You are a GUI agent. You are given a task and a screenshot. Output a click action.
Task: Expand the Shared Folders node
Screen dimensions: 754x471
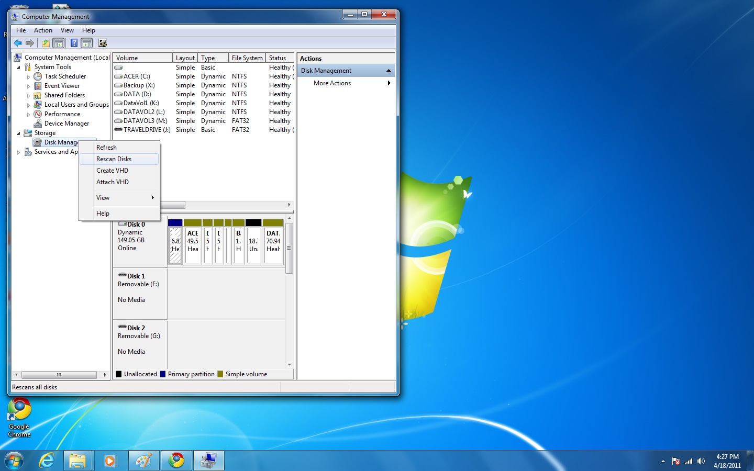point(28,96)
